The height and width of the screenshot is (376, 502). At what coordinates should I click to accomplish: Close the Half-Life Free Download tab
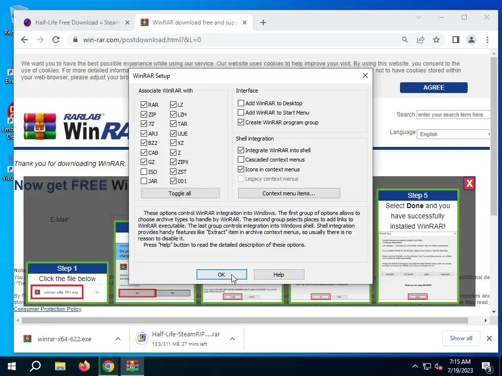127,23
